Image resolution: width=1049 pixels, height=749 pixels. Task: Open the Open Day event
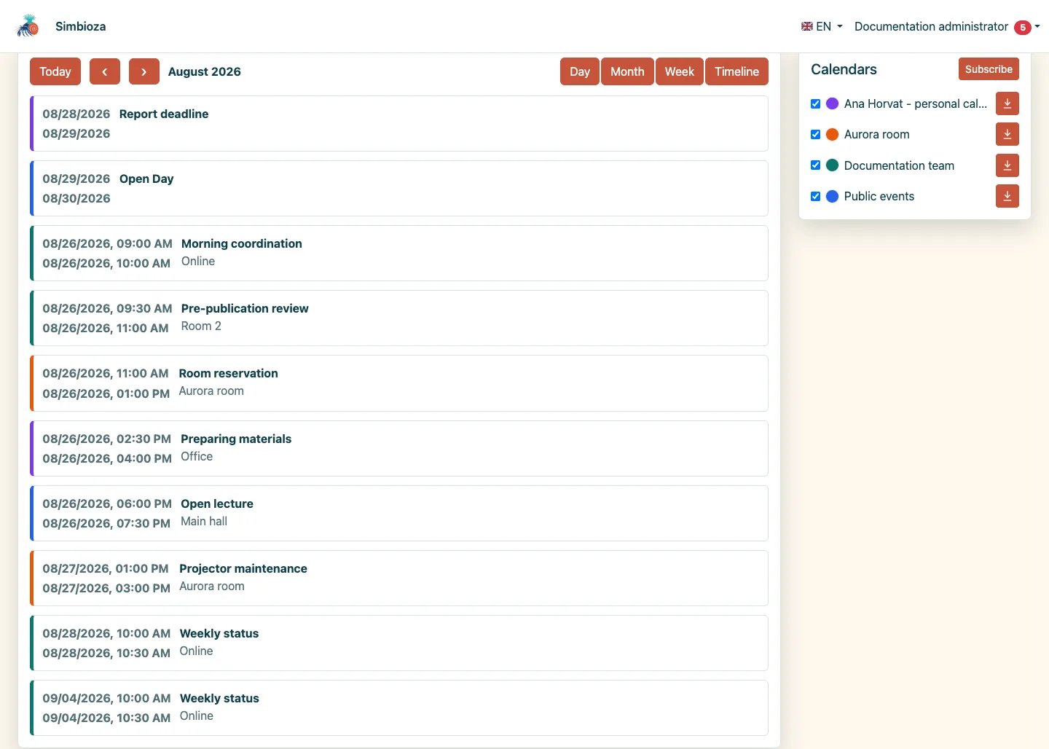[399, 189]
